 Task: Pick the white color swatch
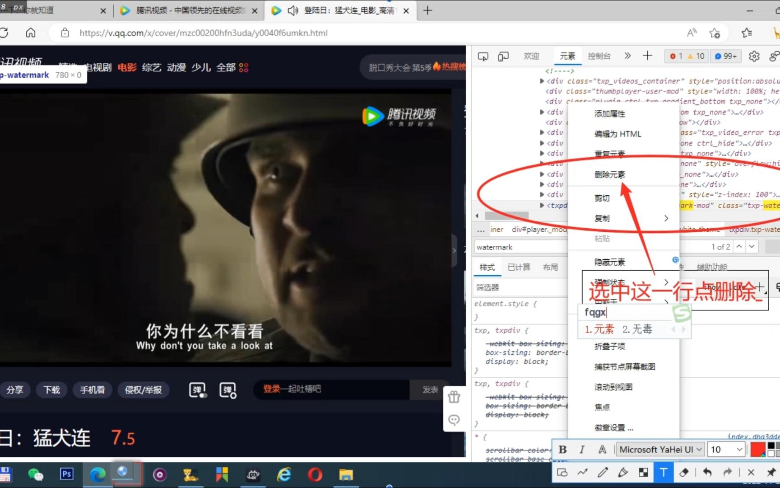click(x=771, y=453)
